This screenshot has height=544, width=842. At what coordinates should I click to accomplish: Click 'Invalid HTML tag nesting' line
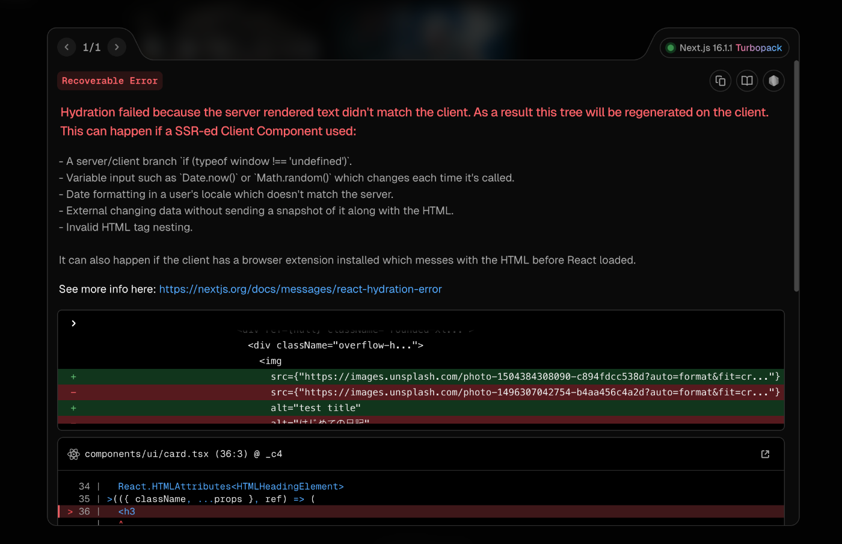tap(126, 227)
